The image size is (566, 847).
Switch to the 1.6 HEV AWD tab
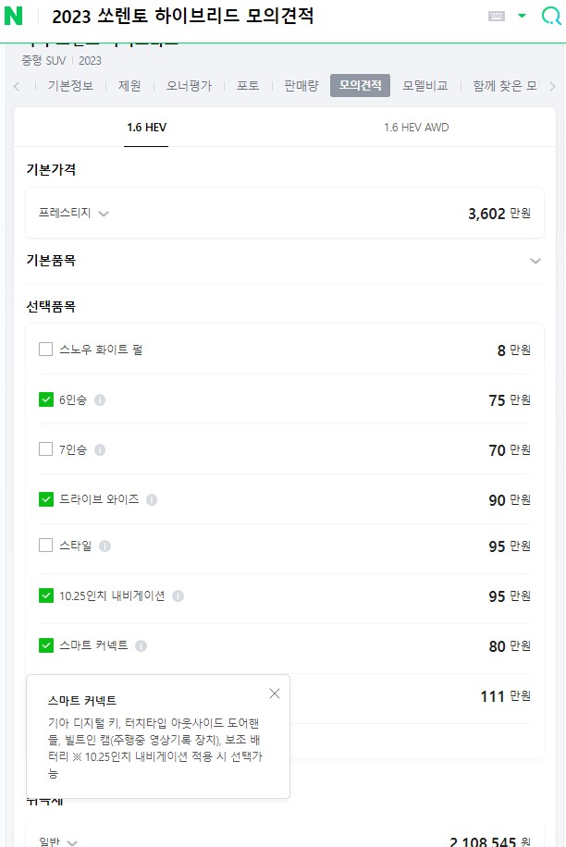pos(416,128)
